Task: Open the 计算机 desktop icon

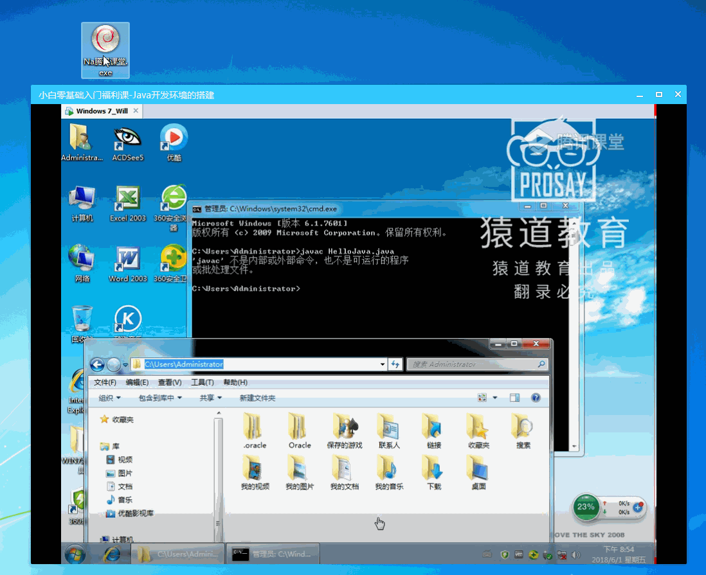Action: (82, 204)
